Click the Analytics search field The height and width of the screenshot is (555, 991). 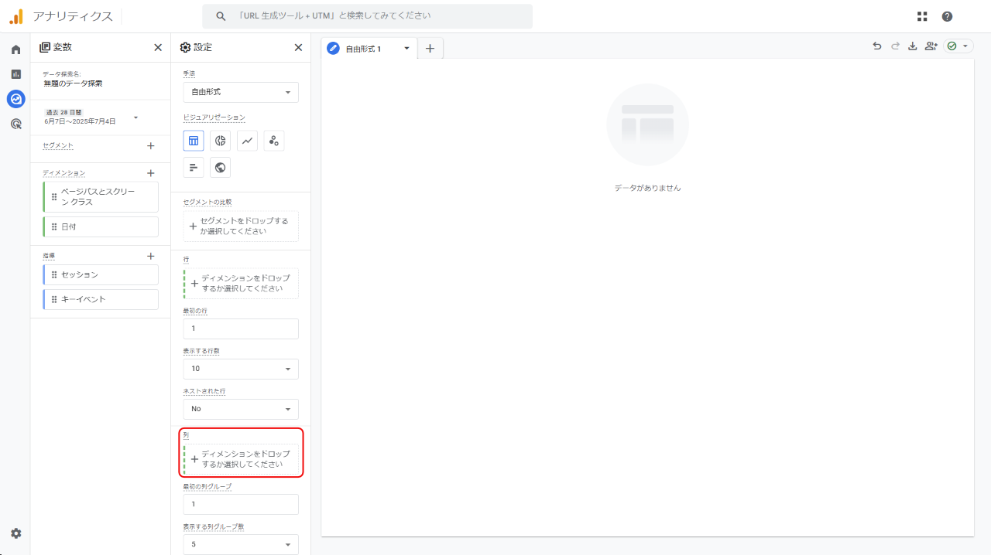(368, 16)
